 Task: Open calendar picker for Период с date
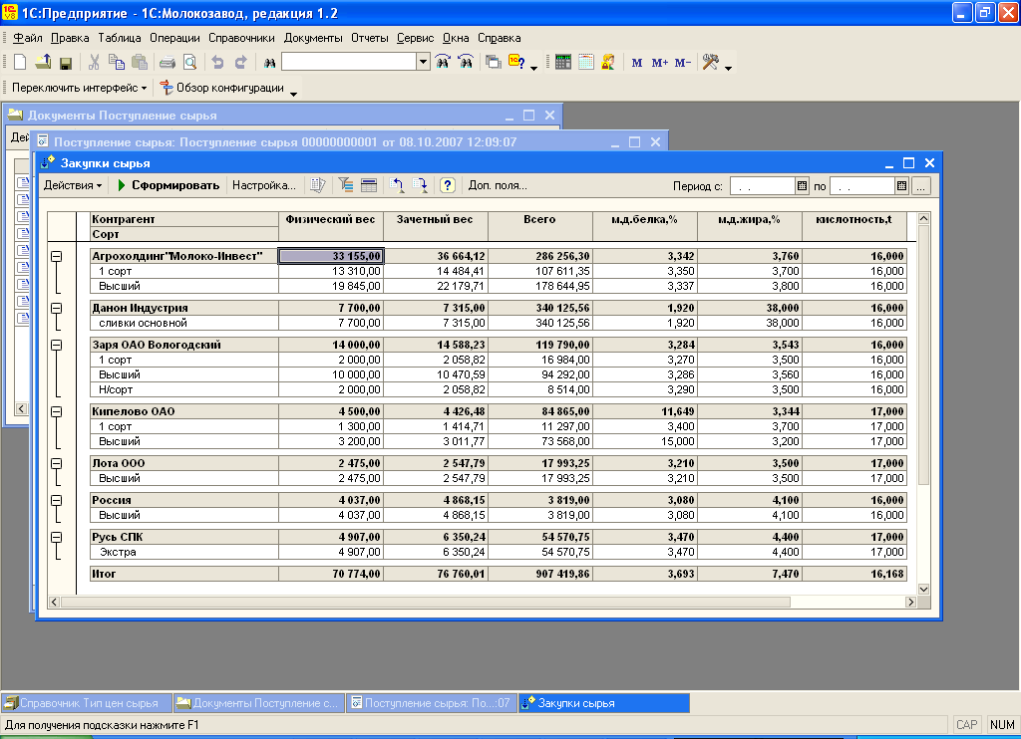click(803, 186)
